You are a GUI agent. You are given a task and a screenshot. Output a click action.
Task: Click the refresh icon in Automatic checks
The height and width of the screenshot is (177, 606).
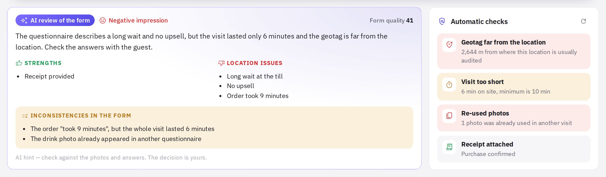[583, 21]
